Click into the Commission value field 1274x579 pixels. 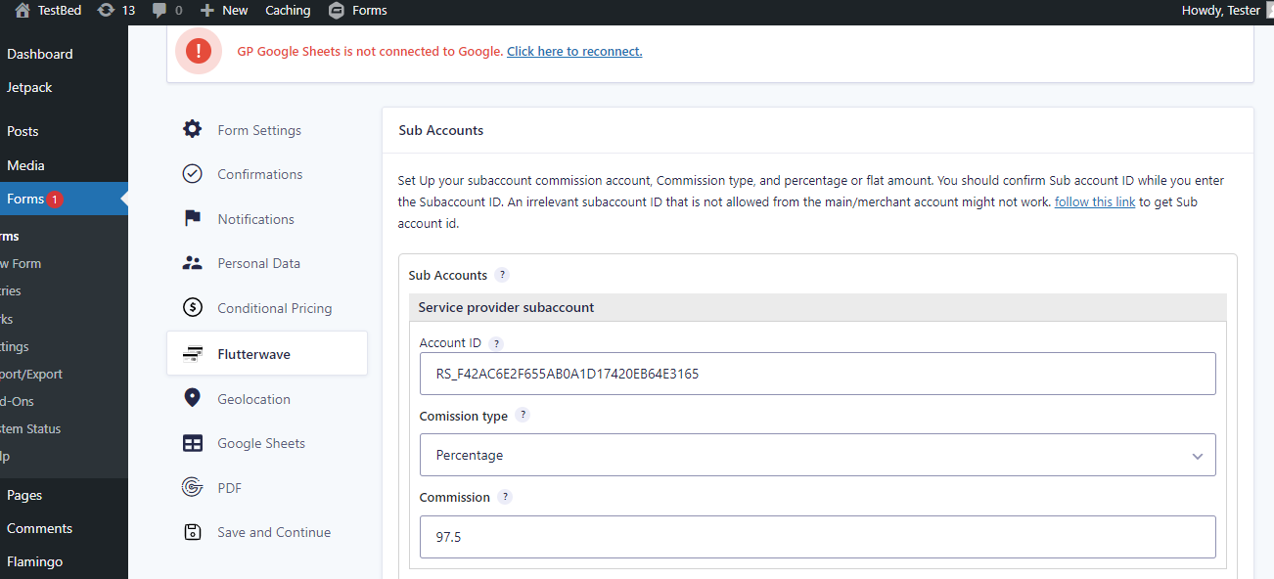817,537
